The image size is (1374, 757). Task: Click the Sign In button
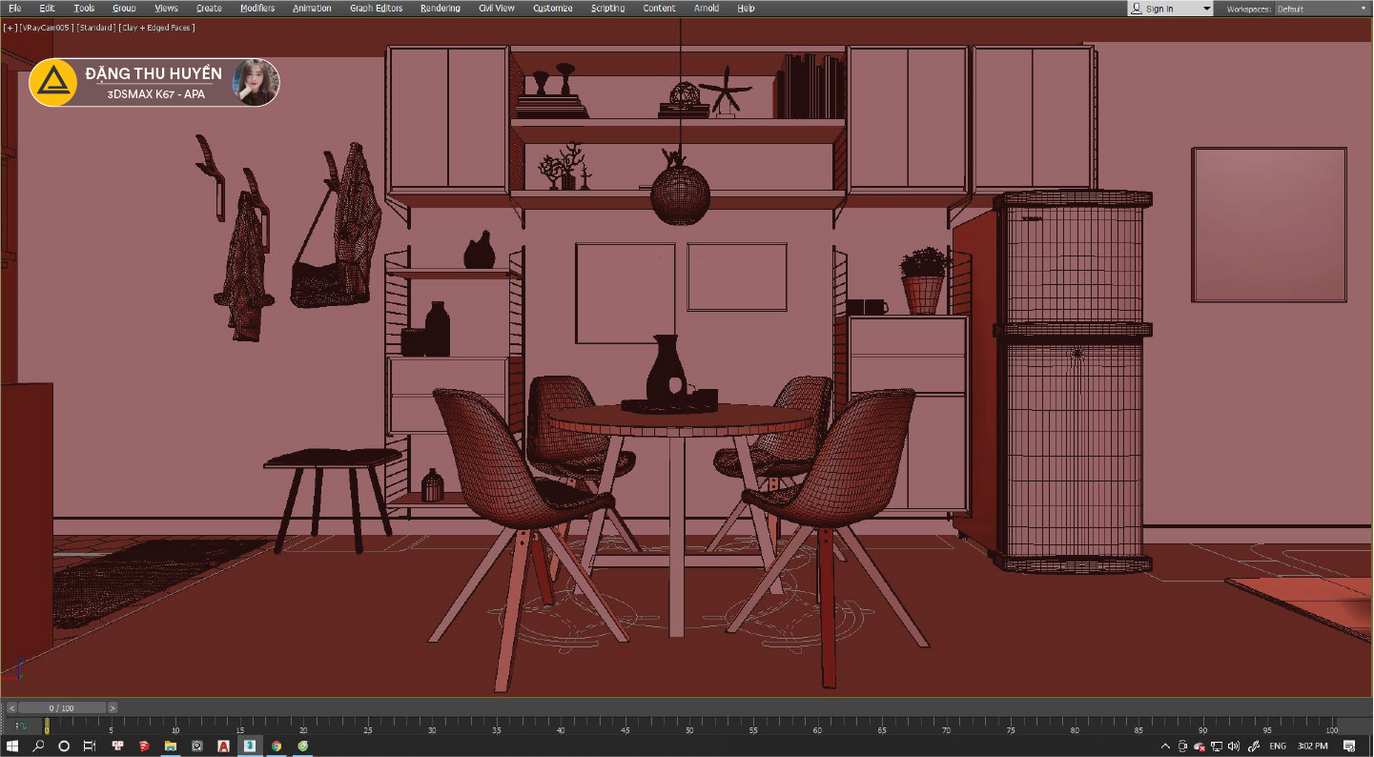[1169, 9]
